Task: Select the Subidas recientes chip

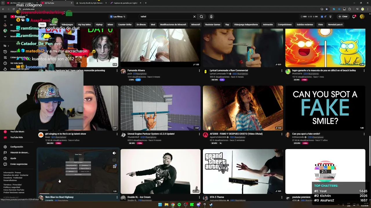Action: pyautogui.click(x=305, y=25)
